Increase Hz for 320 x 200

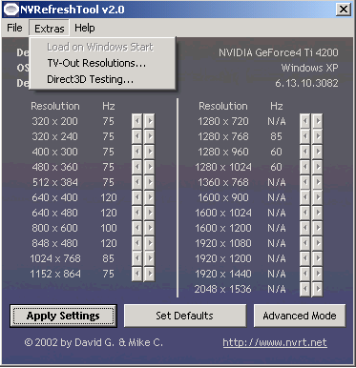coord(149,121)
